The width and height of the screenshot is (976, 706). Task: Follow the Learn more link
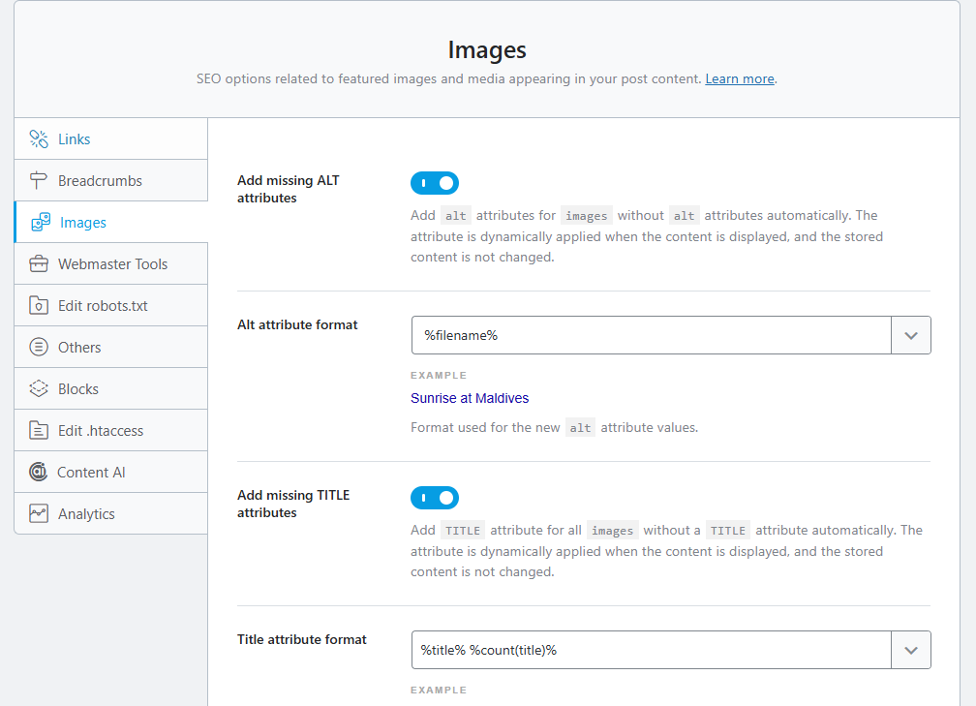coord(740,79)
